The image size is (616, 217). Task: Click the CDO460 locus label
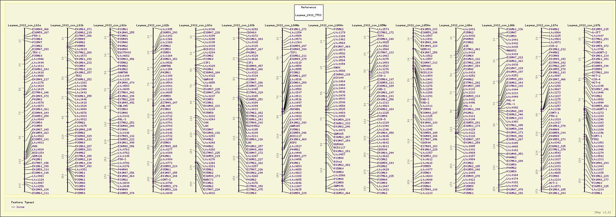point(251,32)
